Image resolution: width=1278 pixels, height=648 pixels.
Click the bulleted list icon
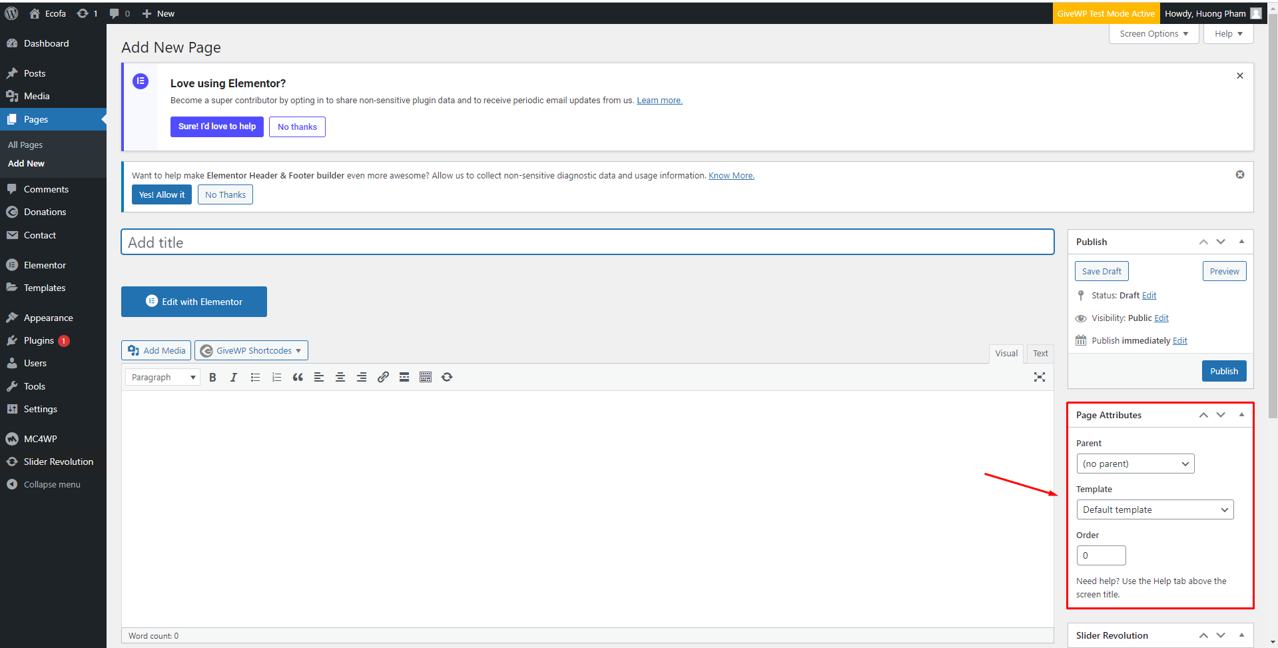(255, 378)
